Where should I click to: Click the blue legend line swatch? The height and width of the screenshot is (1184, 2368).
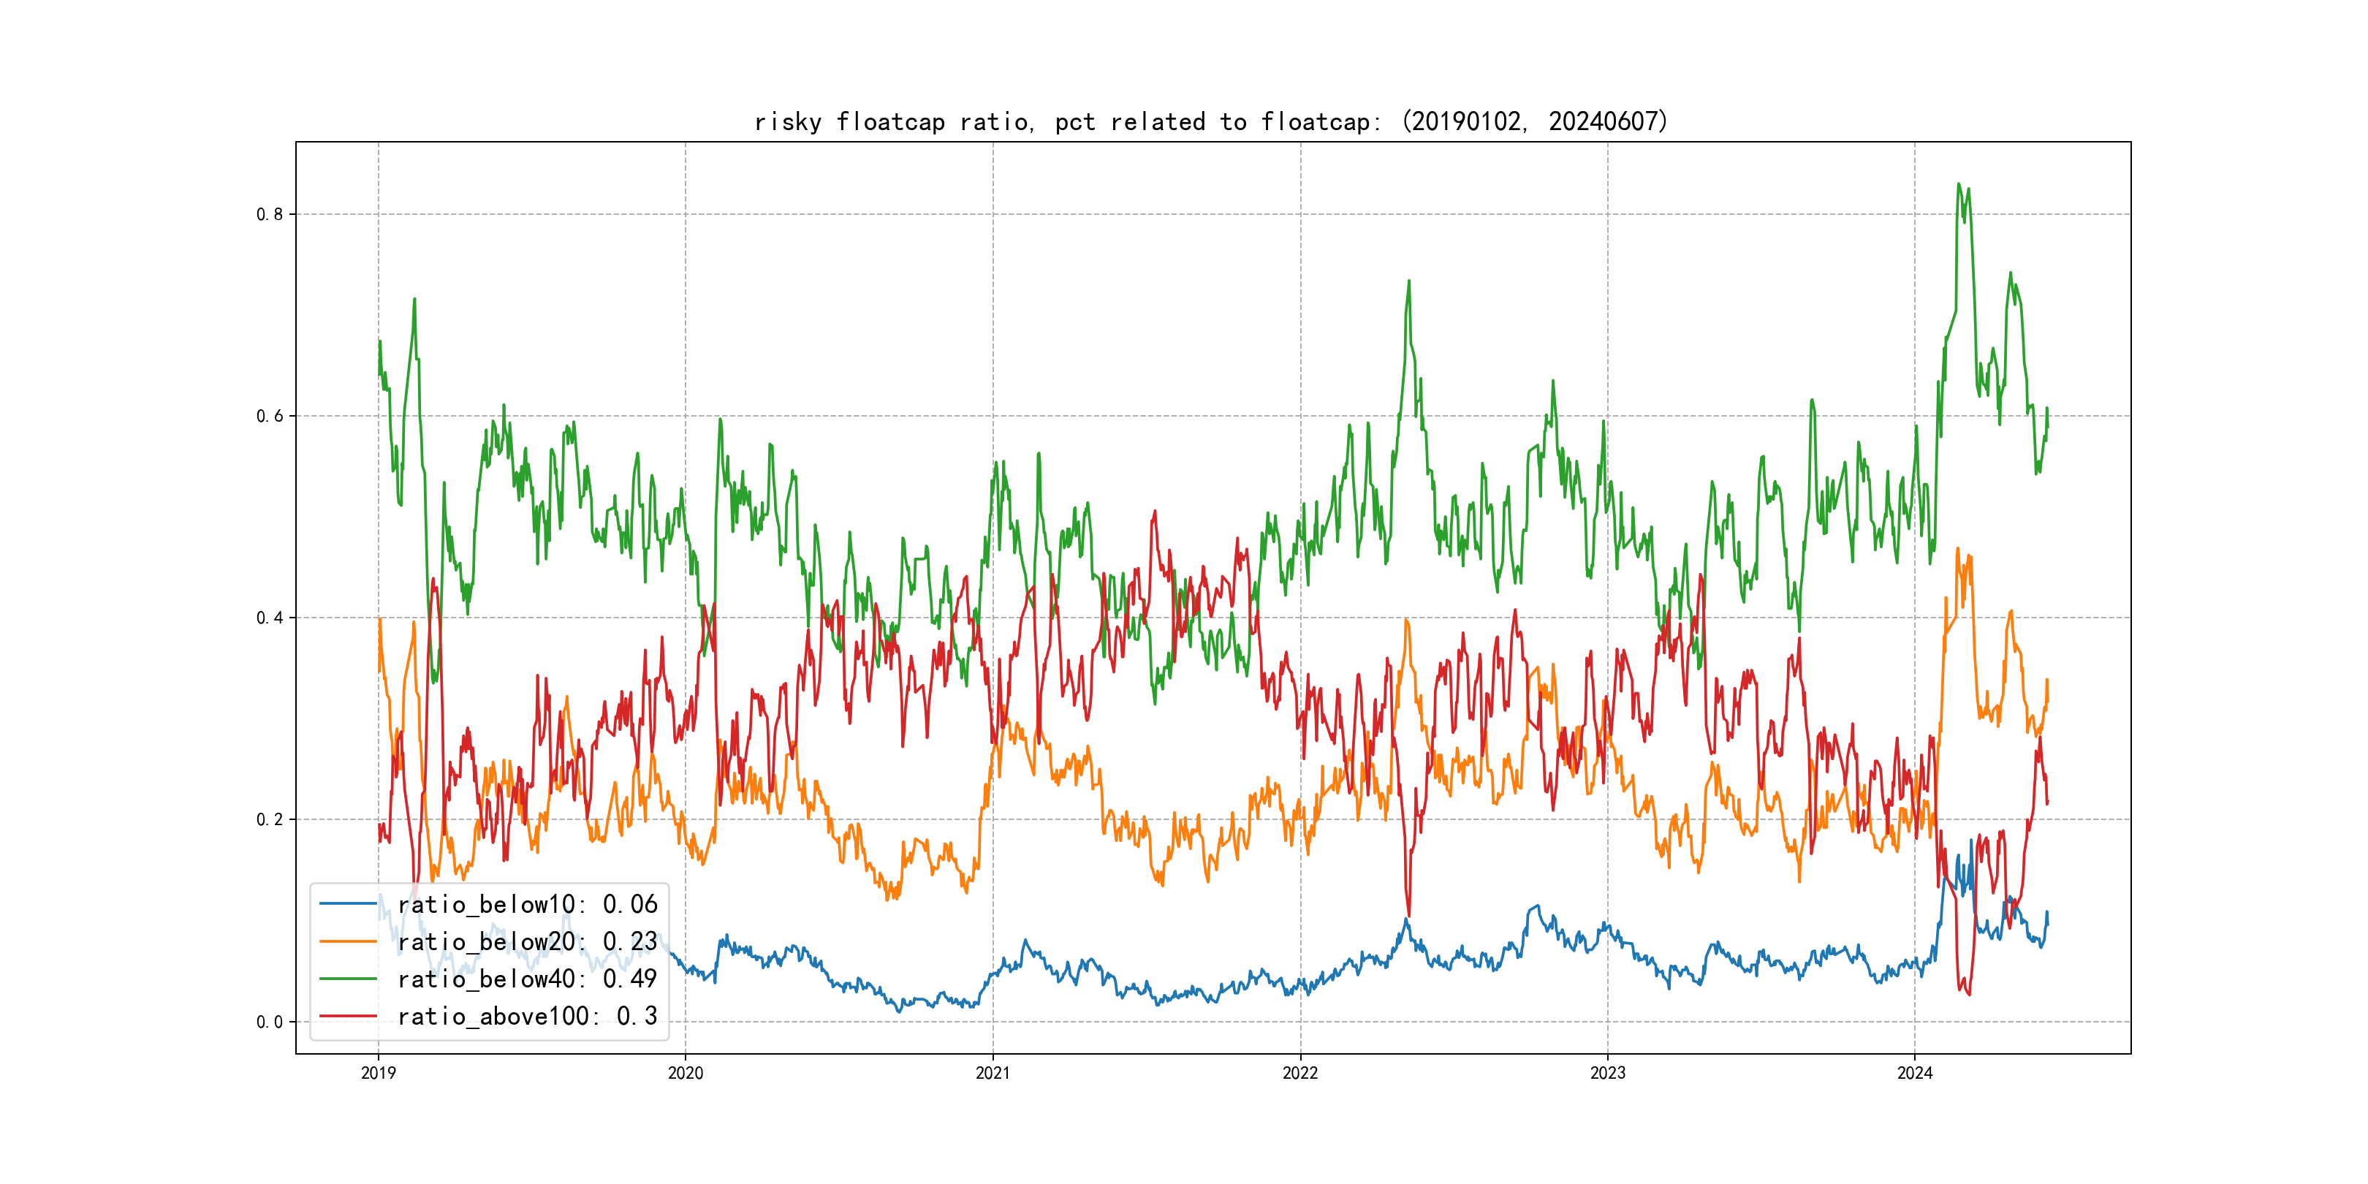tap(347, 905)
